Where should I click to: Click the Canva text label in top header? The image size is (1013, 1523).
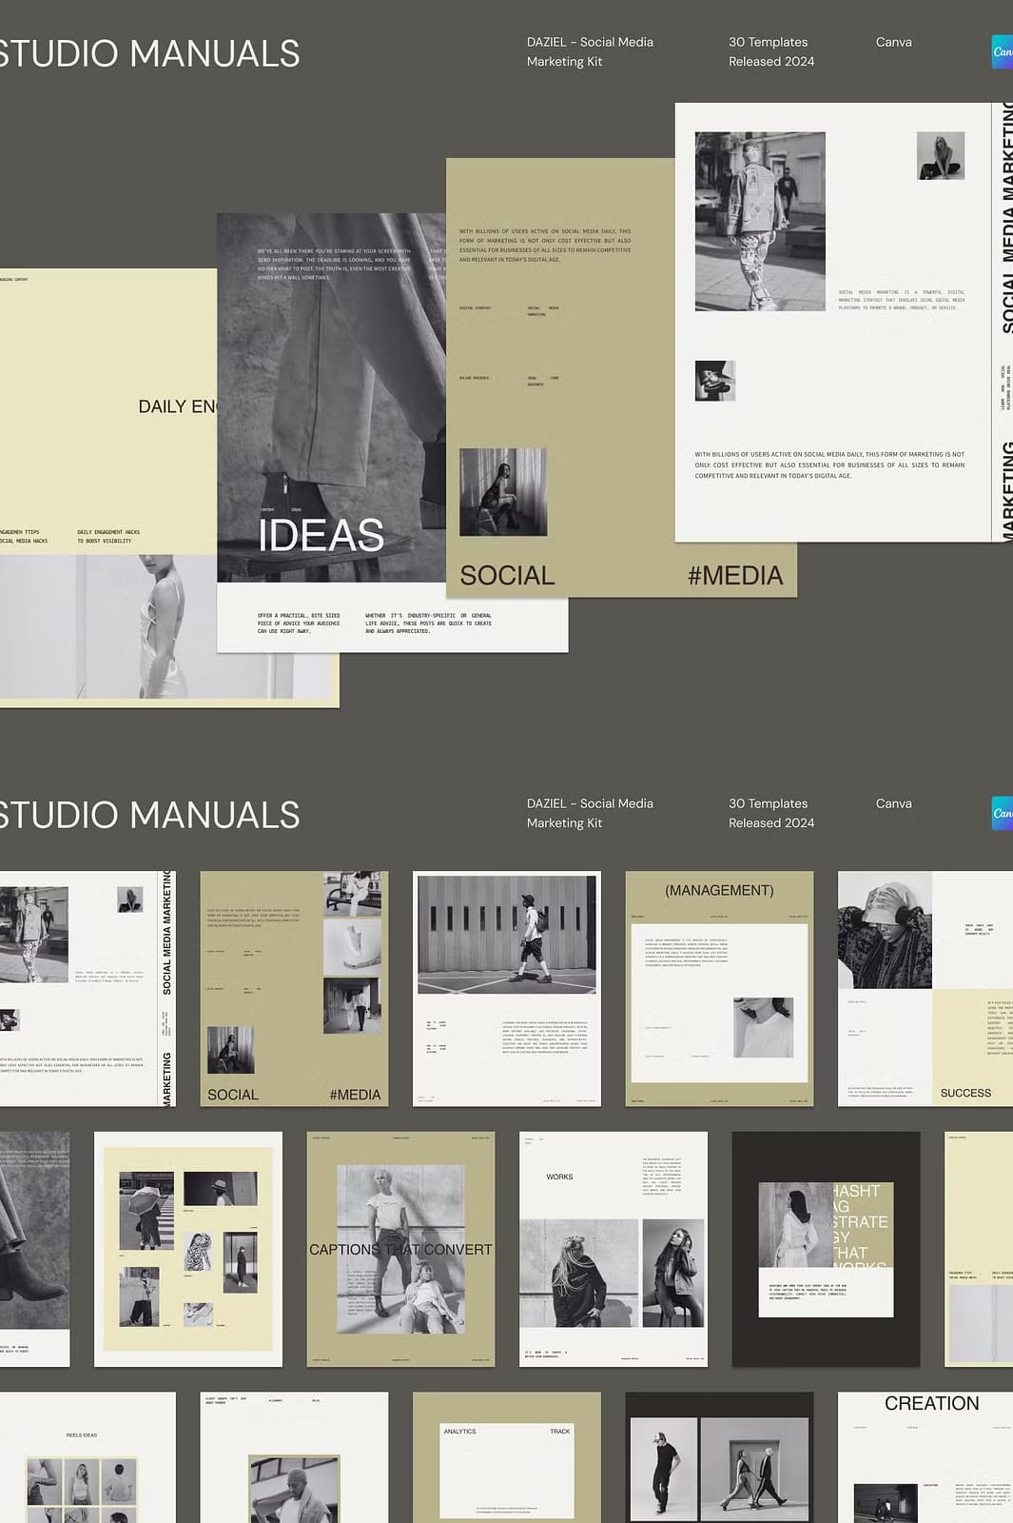click(893, 42)
